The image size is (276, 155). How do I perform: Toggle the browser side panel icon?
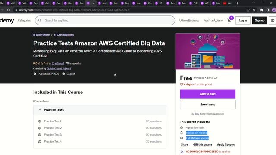click(x=268, y=10)
